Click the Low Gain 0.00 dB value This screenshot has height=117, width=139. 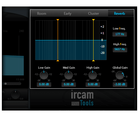pos(44,84)
